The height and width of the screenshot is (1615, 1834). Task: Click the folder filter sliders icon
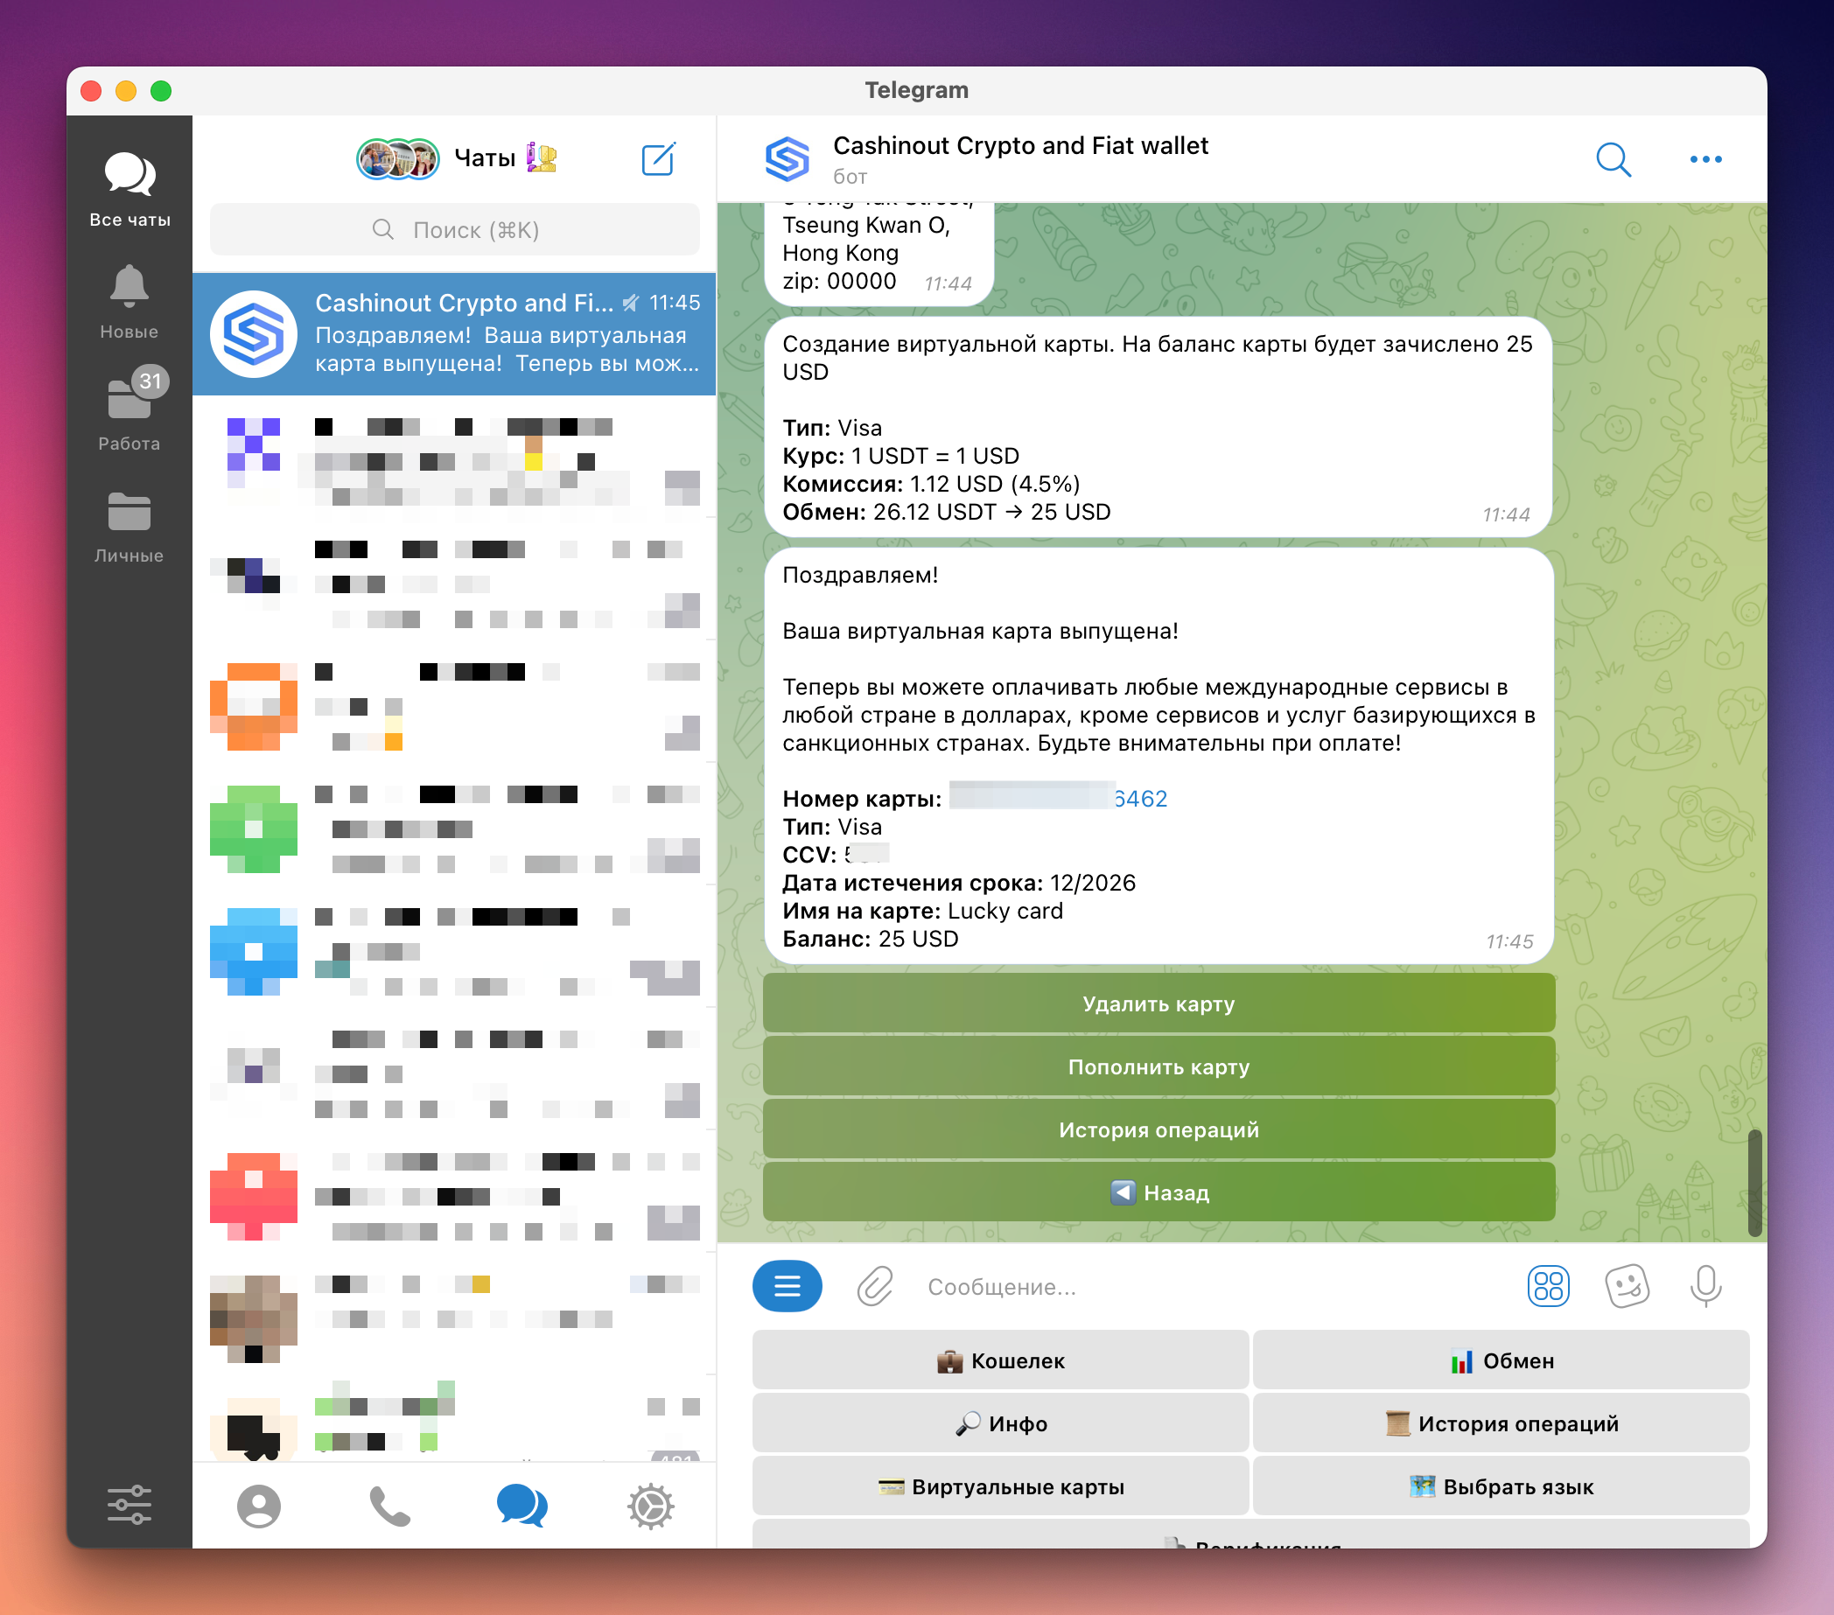pos(129,1505)
